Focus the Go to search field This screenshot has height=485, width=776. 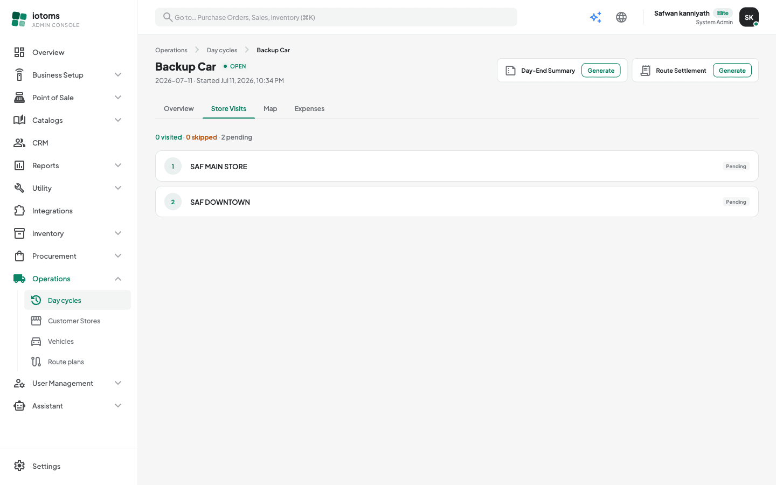pos(336,17)
